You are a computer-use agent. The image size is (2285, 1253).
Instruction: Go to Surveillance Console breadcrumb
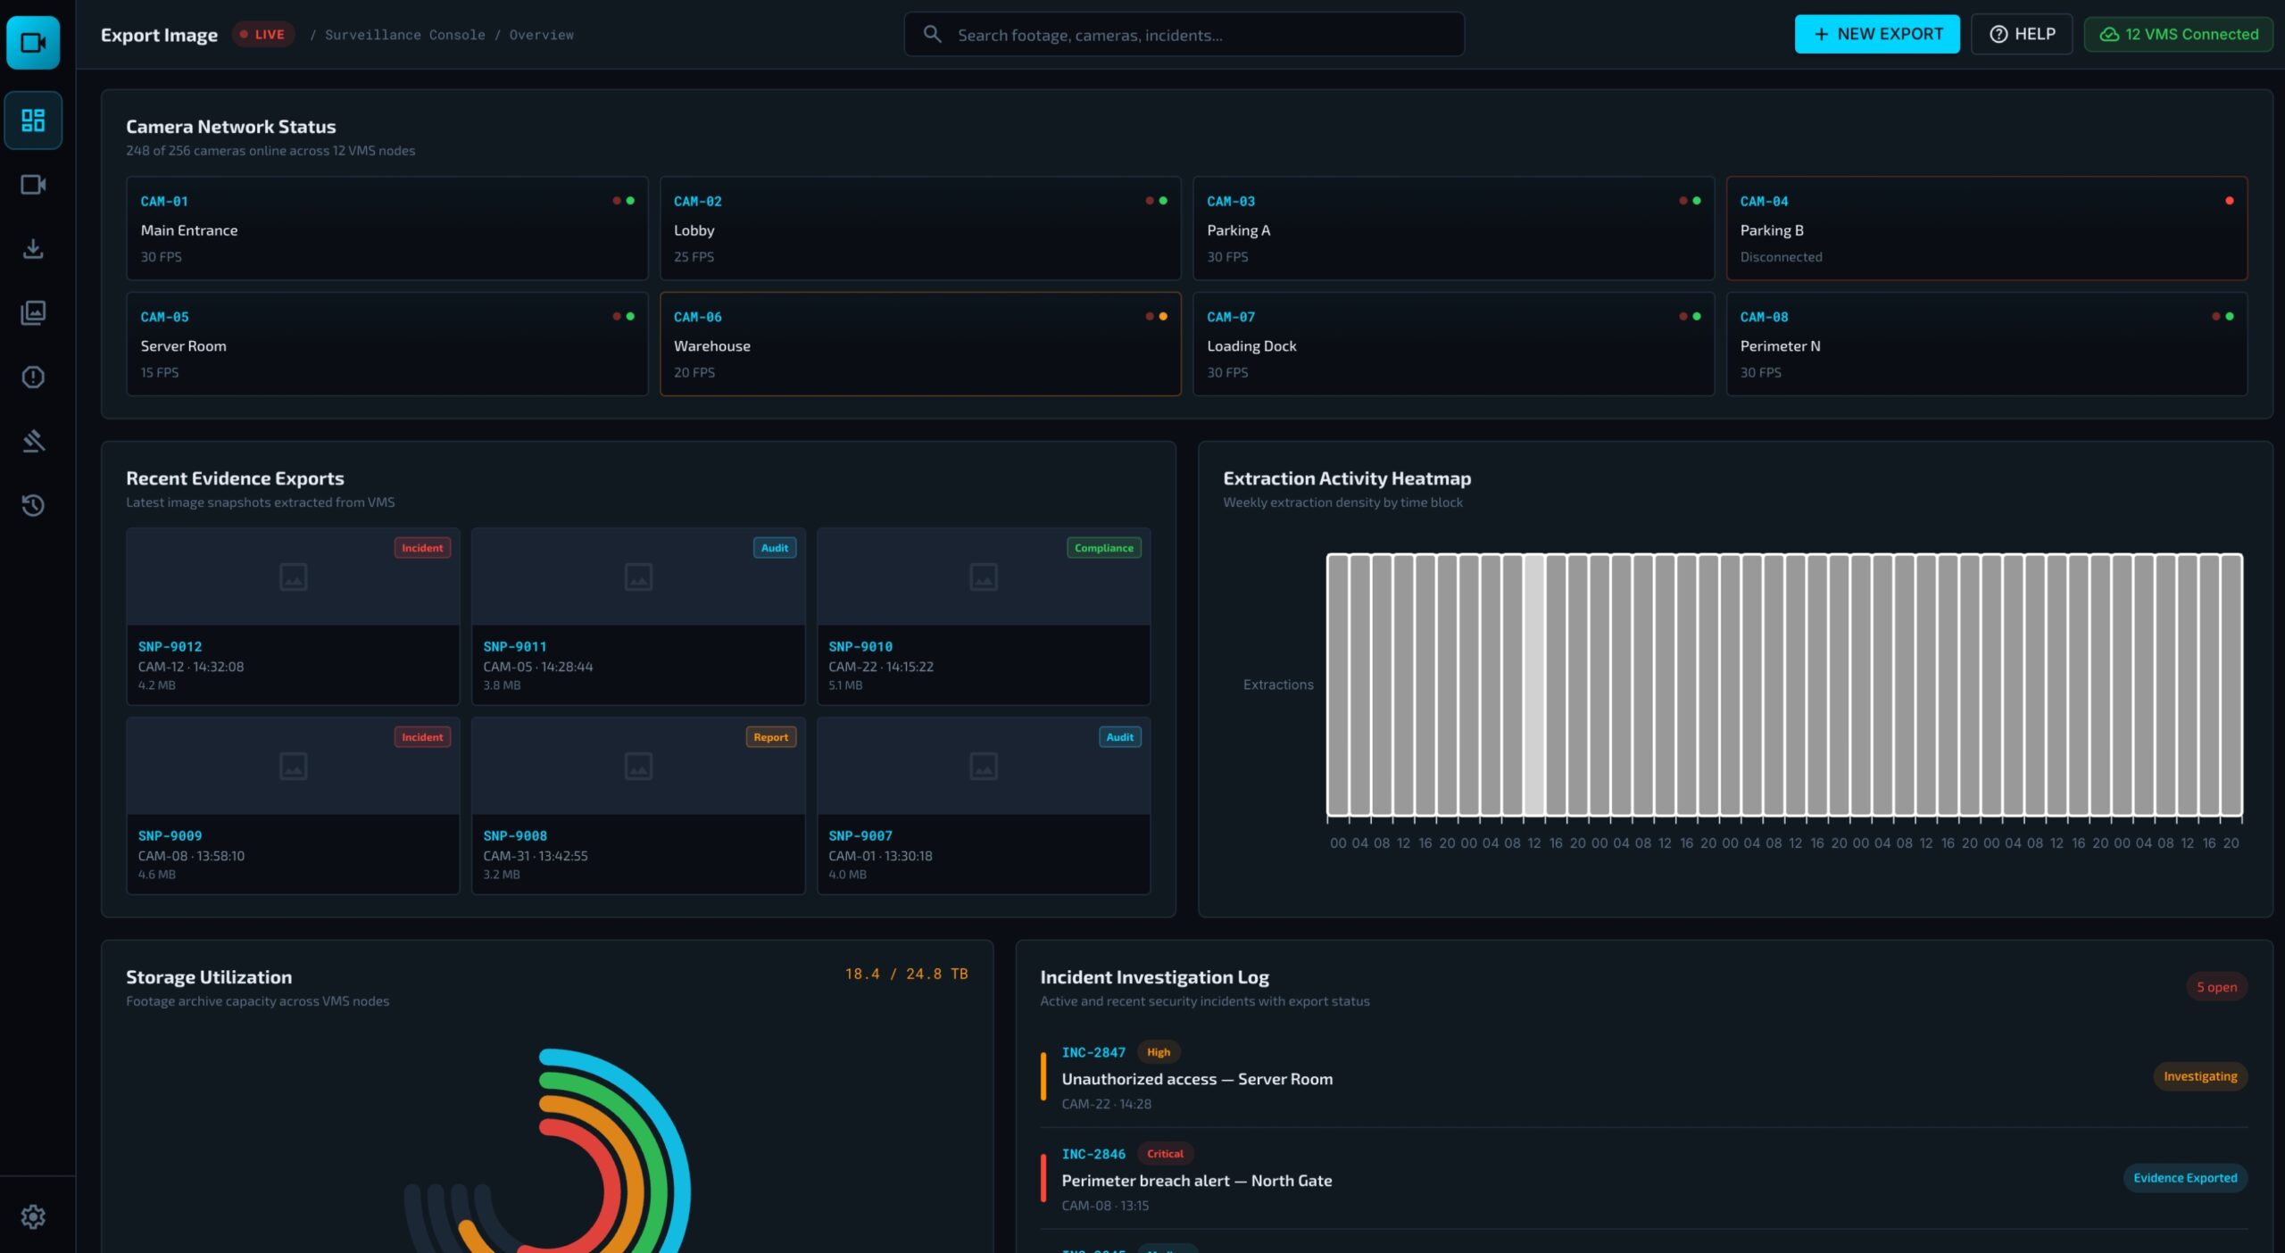[x=405, y=35]
